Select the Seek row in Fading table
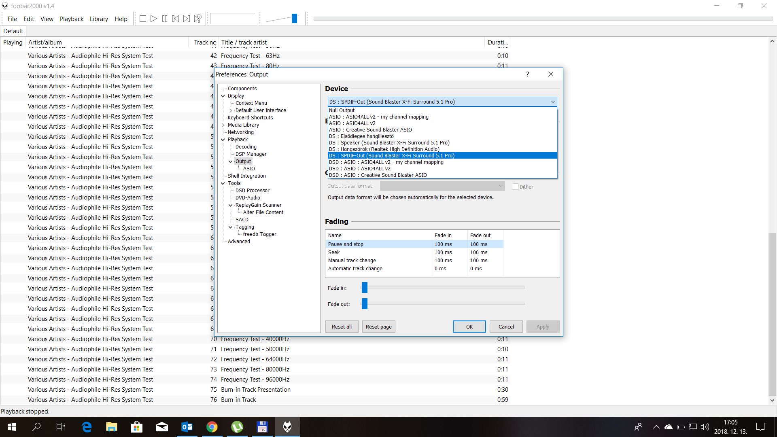Viewport: 777px width, 437px height. [414, 252]
